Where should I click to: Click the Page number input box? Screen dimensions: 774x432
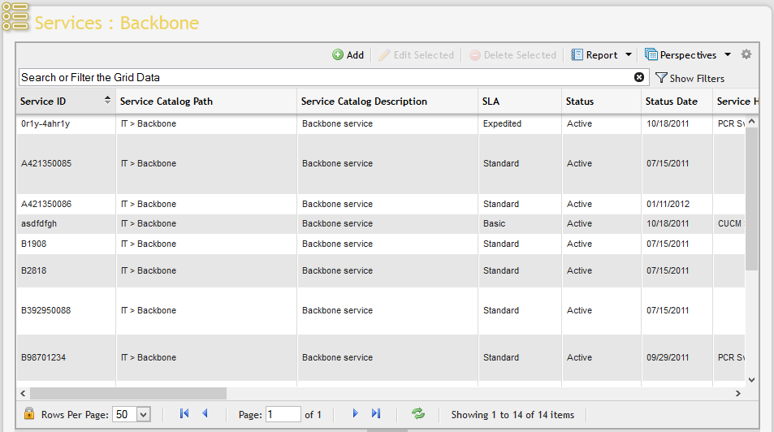pyautogui.click(x=283, y=414)
